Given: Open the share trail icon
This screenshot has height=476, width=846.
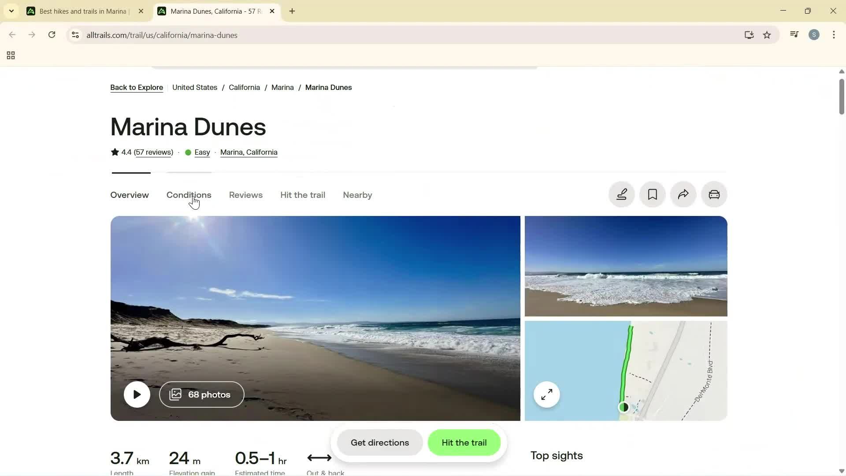Looking at the screenshot, I should tap(683, 194).
